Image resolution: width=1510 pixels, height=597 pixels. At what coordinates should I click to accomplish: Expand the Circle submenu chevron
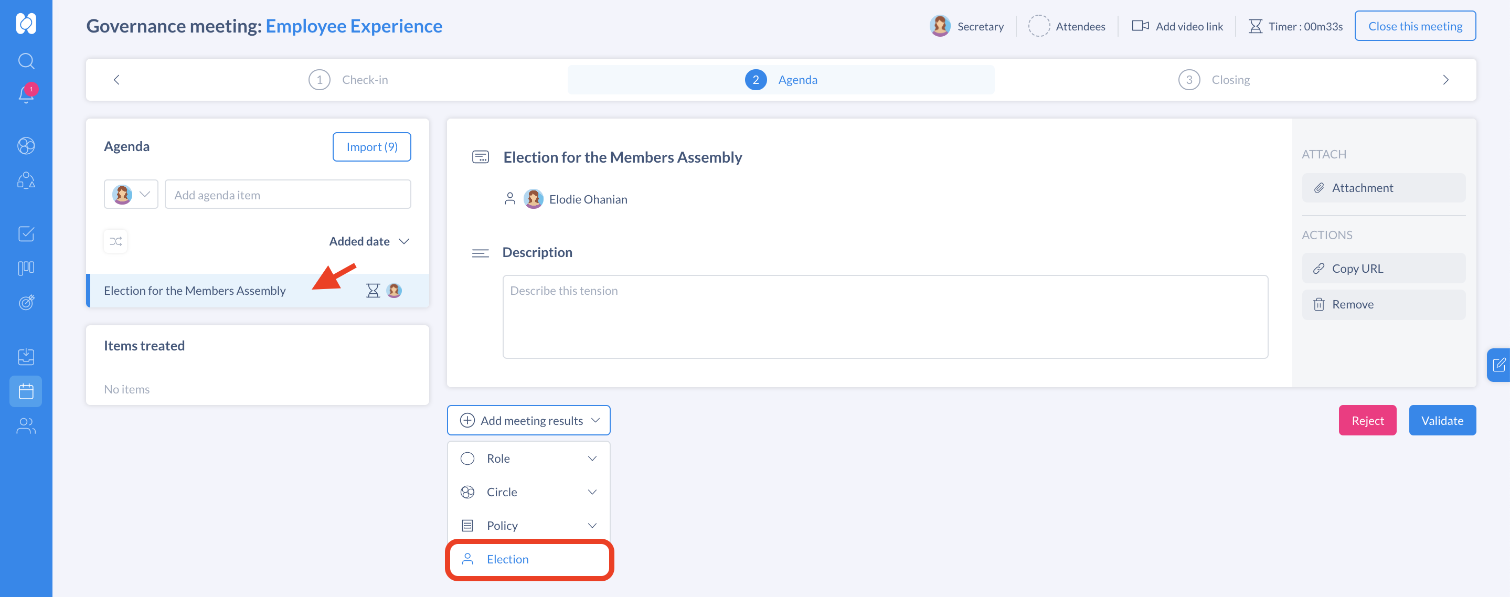tap(592, 492)
